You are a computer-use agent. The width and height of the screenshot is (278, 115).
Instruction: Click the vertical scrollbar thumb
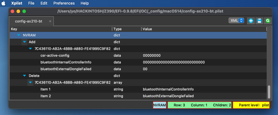(269, 92)
